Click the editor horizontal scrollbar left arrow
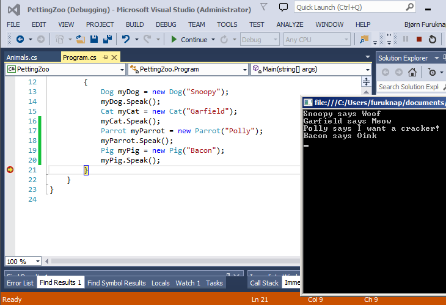The height and width of the screenshot is (305, 446). click(46, 261)
